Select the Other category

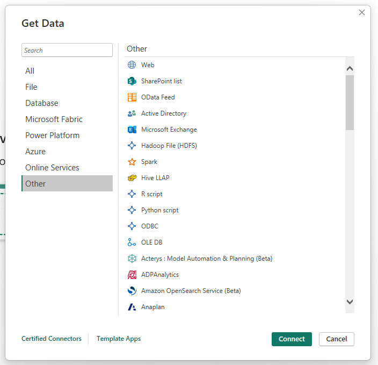pos(67,183)
